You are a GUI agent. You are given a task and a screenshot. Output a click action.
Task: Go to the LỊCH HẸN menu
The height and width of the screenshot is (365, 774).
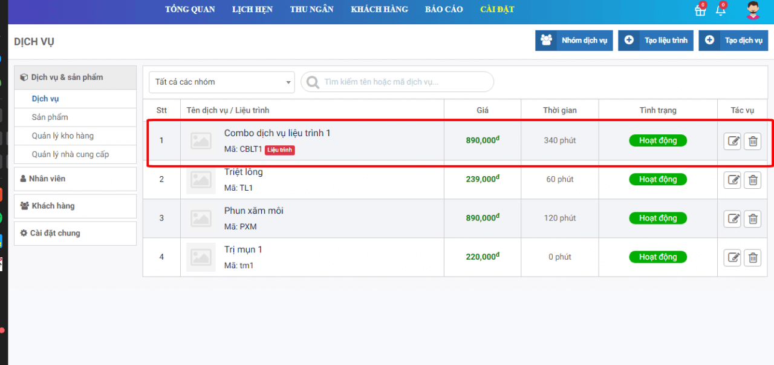pyautogui.click(x=252, y=10)
